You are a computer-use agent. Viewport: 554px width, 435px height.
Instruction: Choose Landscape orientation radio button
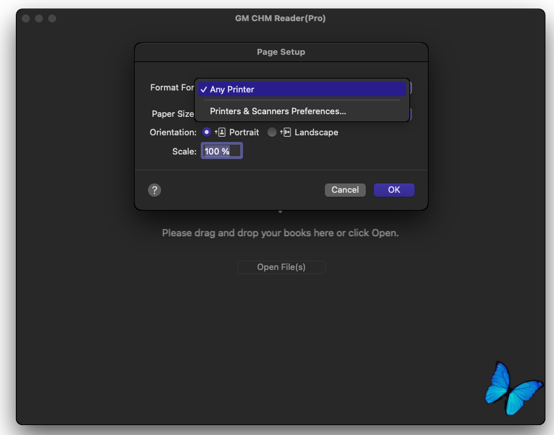tap(271, 132)
